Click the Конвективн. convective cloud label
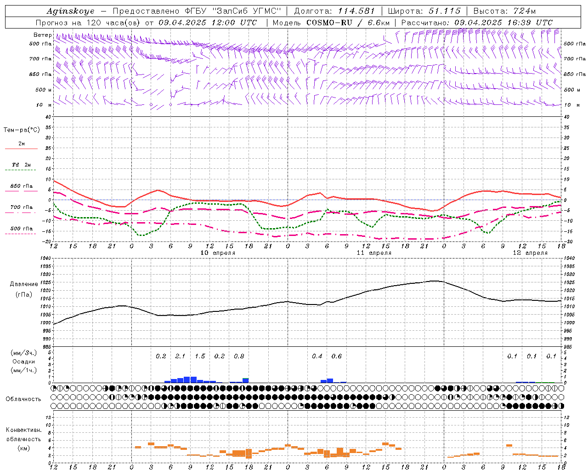 click(23, 430)
